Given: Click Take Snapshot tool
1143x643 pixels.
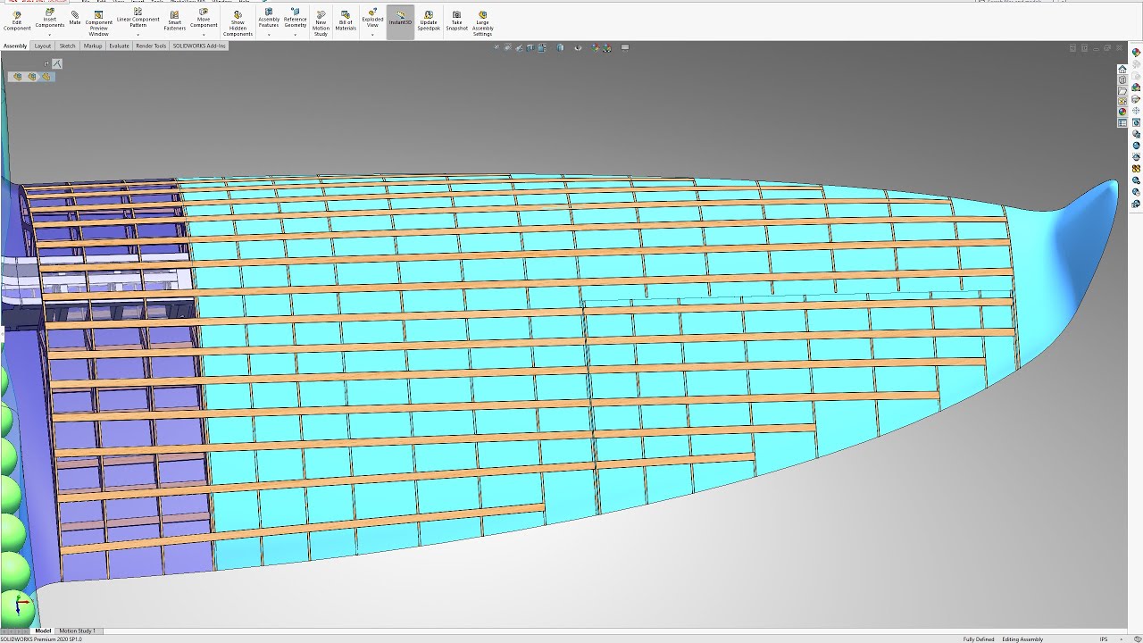Looking at the screenshot, I should (x=456, y=20).
